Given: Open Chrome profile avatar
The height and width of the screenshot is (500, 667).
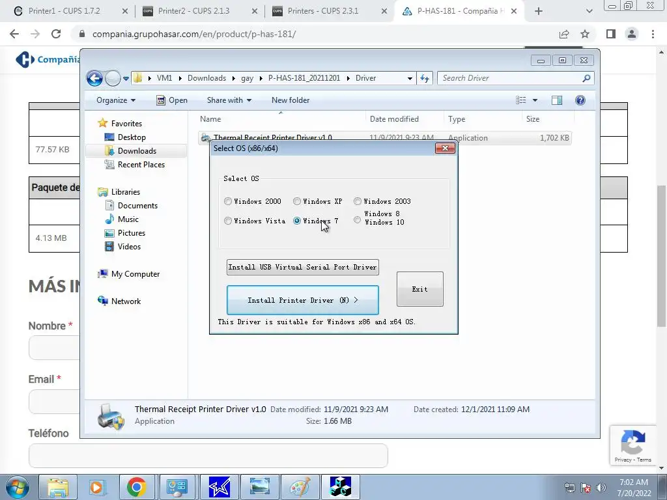Looking at the screenshot, I should [632, 34].
